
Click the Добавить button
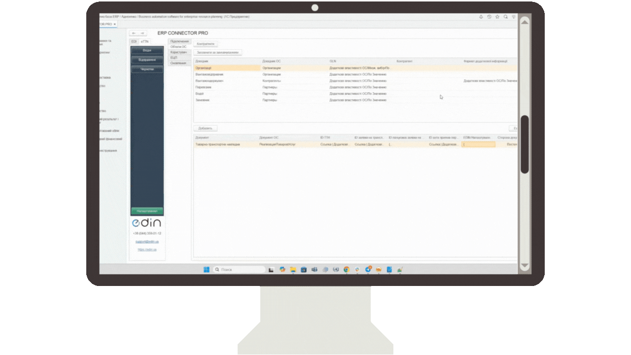pyautogui.click(x=205, y=128)
